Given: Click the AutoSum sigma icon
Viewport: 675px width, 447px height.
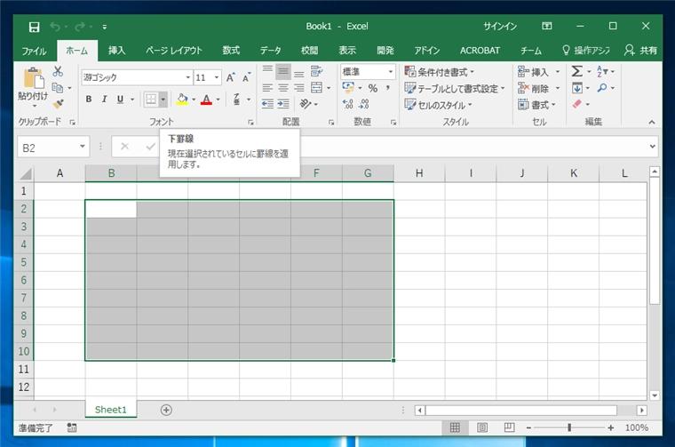Looking at the screenshot, I should click(x=576, y=71).
